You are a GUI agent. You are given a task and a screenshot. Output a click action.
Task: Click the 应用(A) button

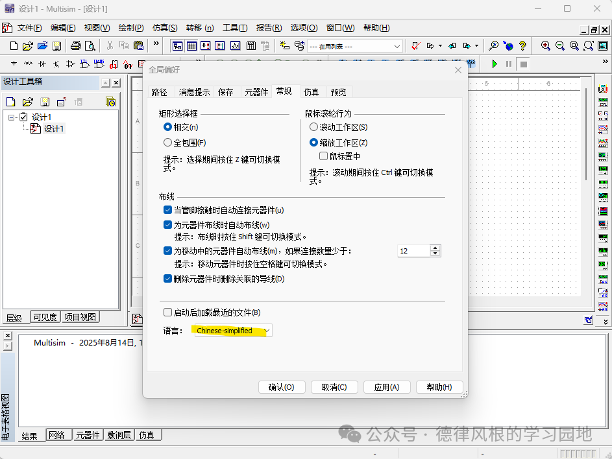click(387, 387)
